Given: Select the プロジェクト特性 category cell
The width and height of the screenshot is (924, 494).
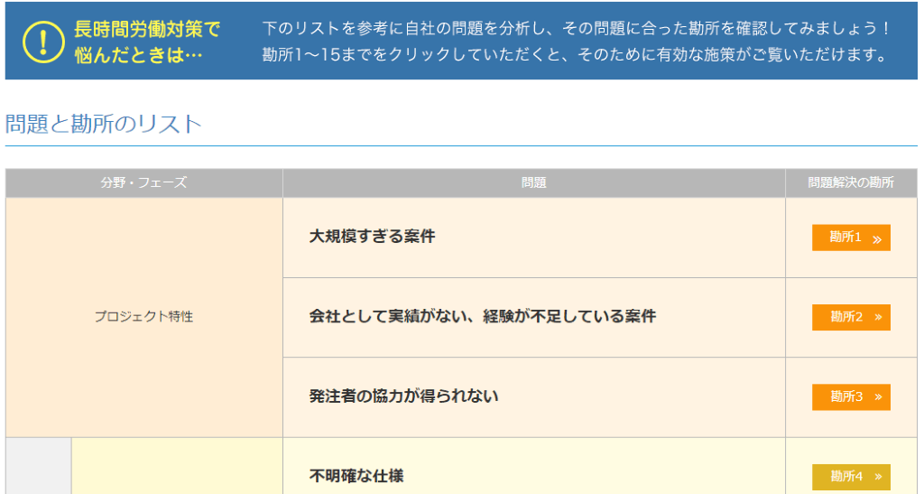Looking at the screenshot, I should (x=143, y=317).
